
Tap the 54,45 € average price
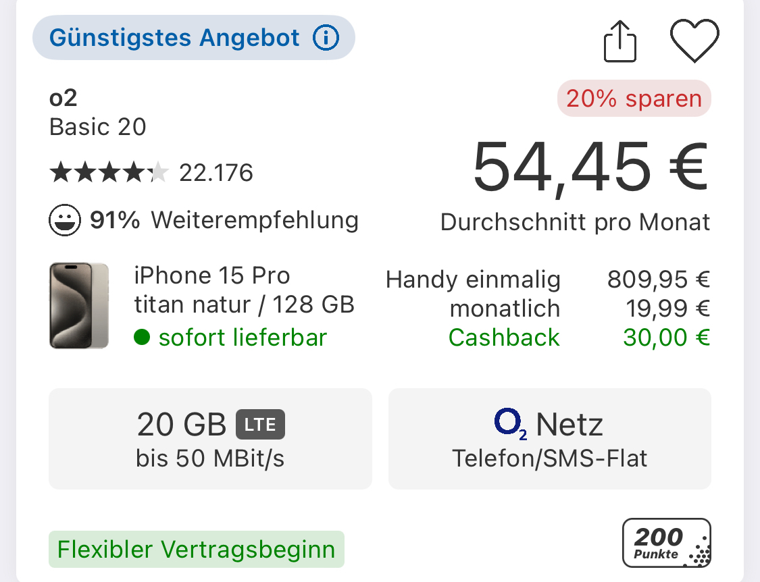pyautogui.click(x=591, y=167)
